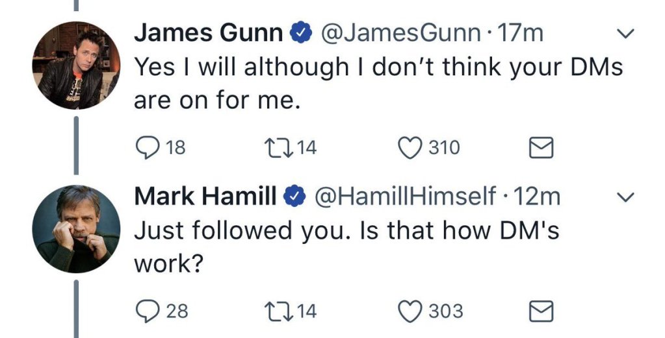665x338 pixels.
Task: Reply to James Gunn's tweet
Action: pos(146,149)
